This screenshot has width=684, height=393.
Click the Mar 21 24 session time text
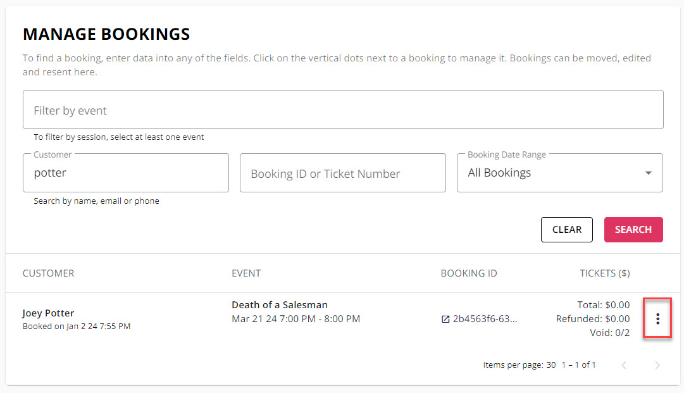(x=295, y=319)
